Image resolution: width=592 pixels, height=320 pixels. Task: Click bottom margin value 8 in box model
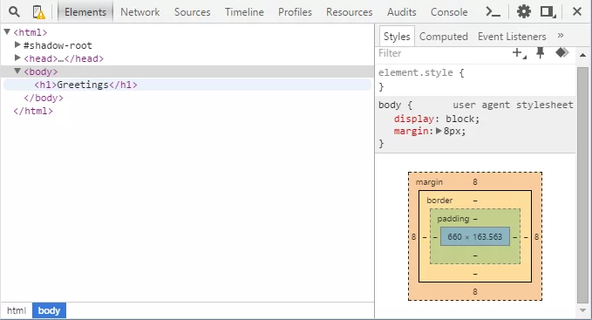coord(475,292)
